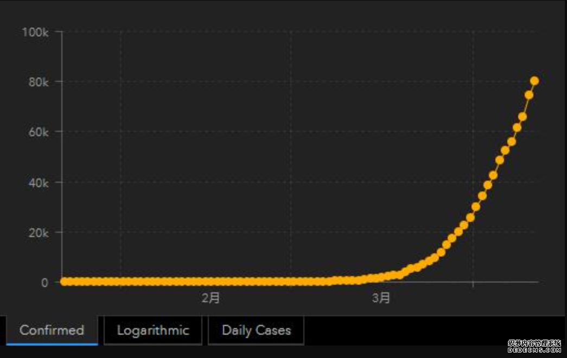Click the 3月 x-axis label
The image size is (567, 358).
(x=381, y=298)
